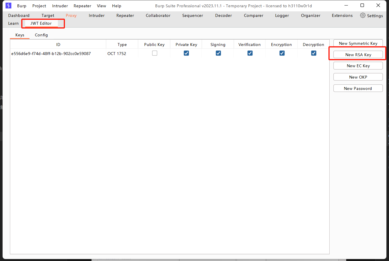Switch to the Target tab
The image size is (389, 261).
tap(48, 15)
